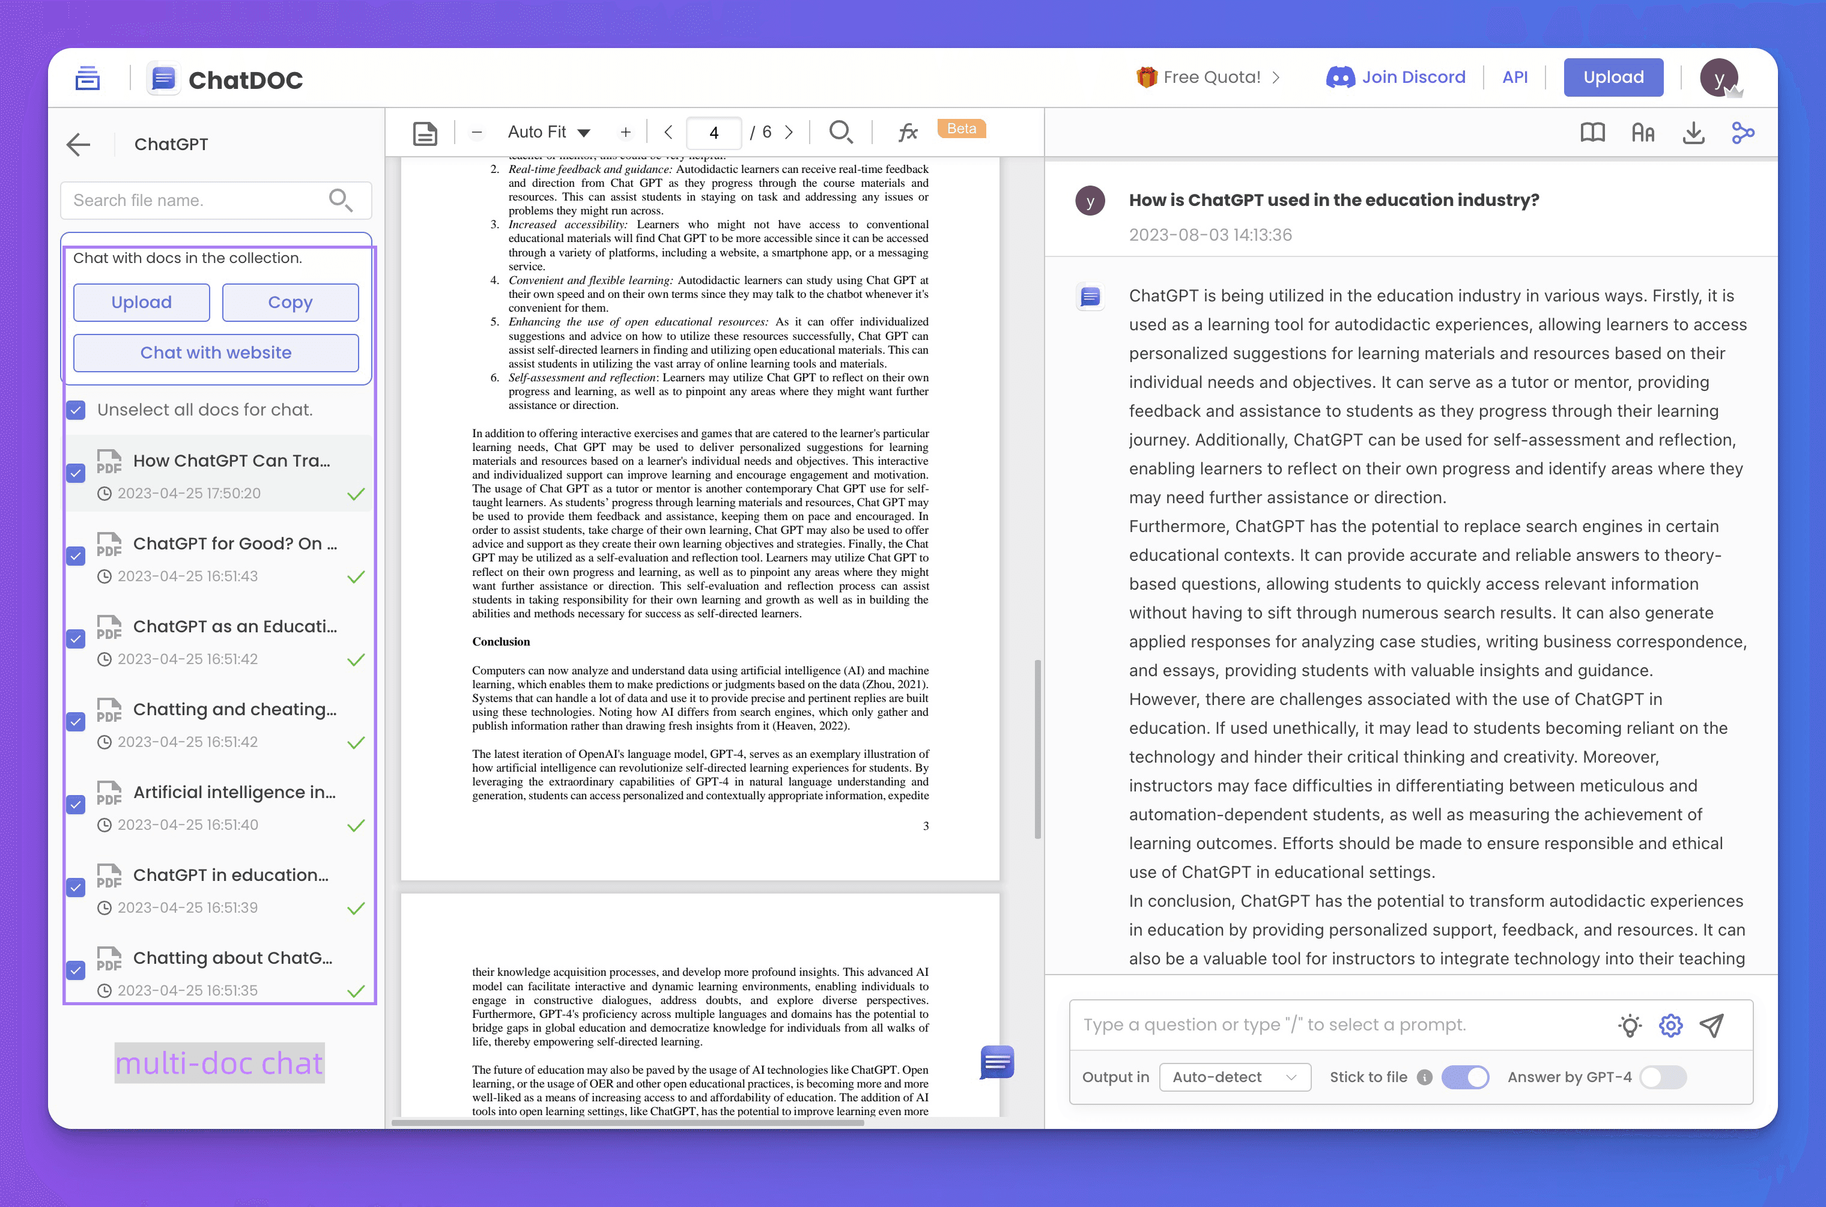Open chat settings gear icon
Viewport: 1826px width, 1207px height.
point(1670,1025)
